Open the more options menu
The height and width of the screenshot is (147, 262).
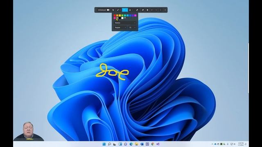161,10
